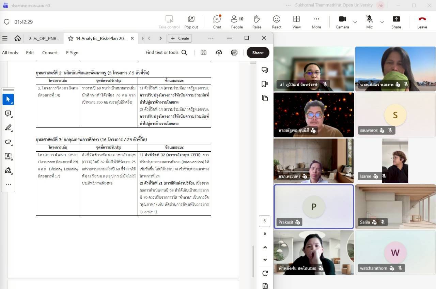Select the Prakasit participant tile
The width and height of the screenshot is (436, 289).
[314, 207]
